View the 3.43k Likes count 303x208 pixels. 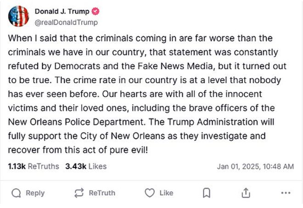(84, 166)
